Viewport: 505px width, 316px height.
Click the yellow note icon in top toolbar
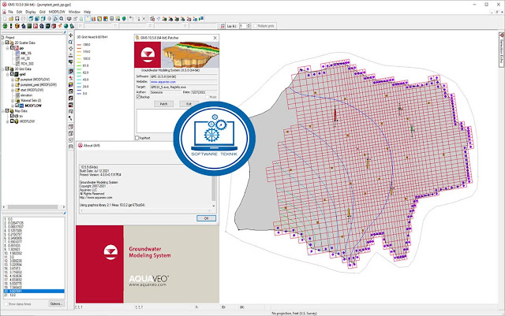click(x=88, y=19)
